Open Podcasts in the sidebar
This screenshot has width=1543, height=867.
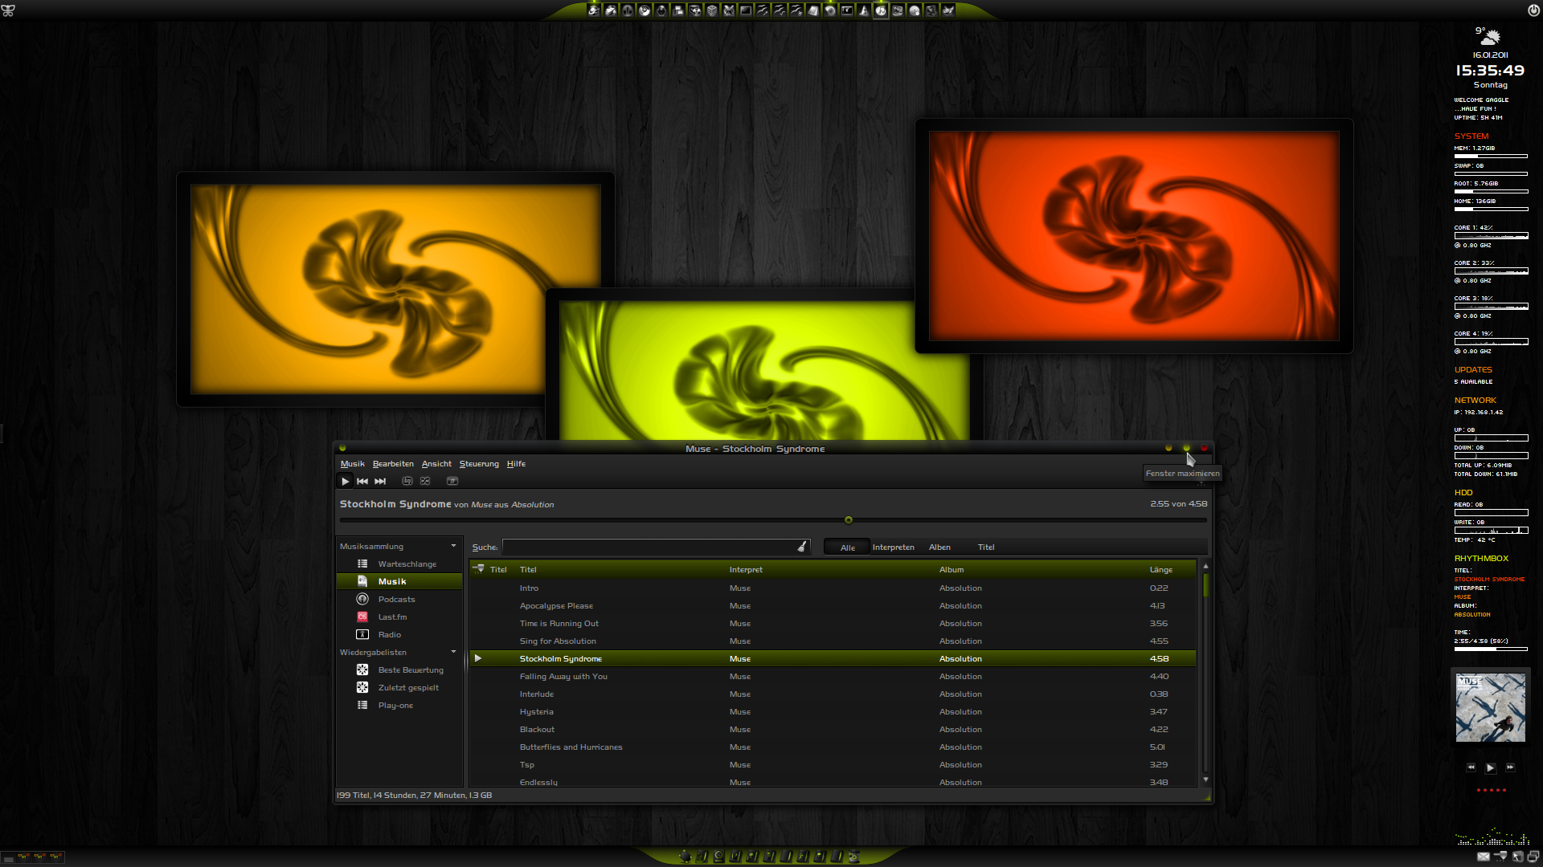(x=399, y=600)
